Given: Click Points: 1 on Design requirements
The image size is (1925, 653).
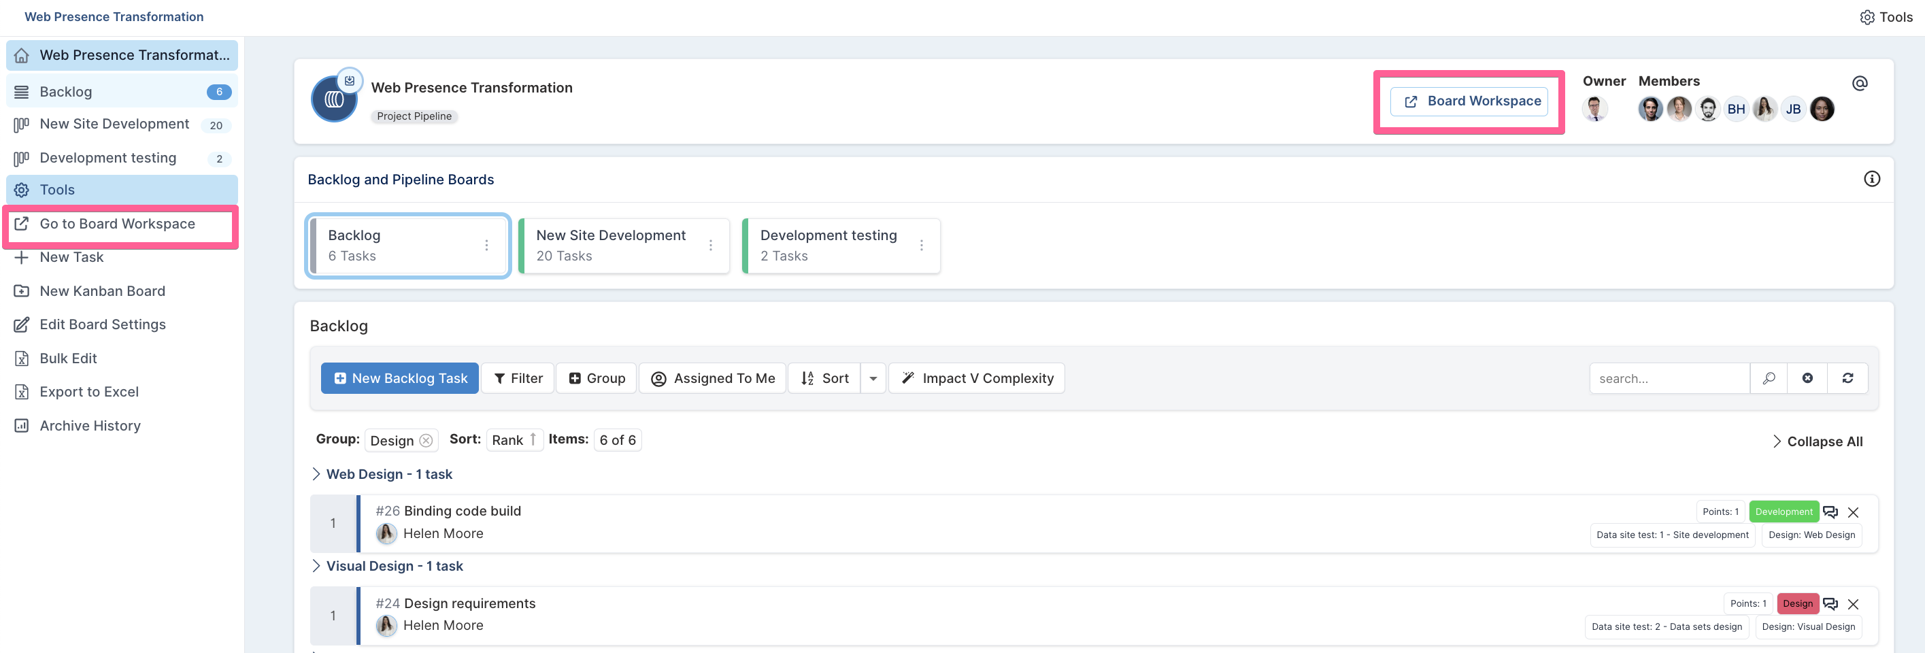Looking at the screenshot, I should click(x=1748, y=604).
